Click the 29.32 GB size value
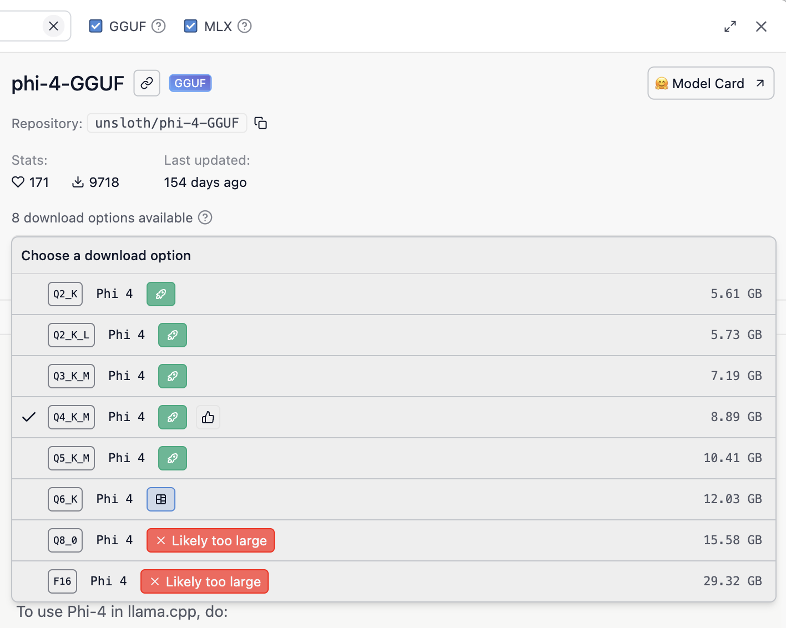 tap(733, 581)
